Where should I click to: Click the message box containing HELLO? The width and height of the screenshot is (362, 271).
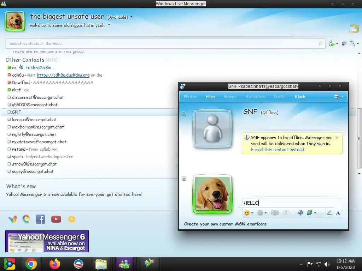coord(292,203)
